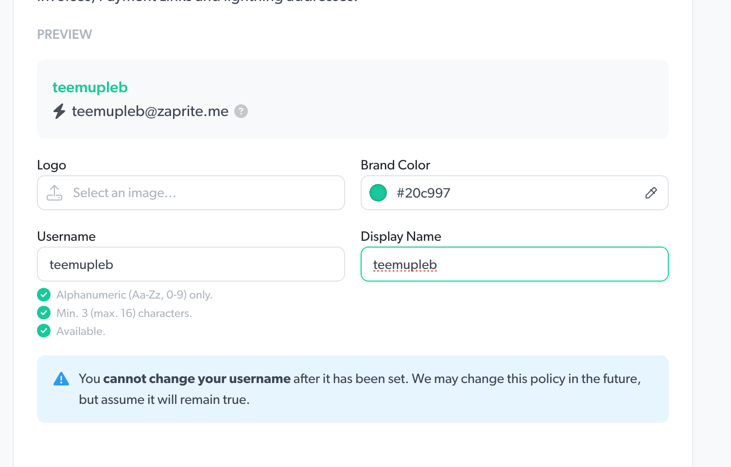Image resolution: width=731 pixels, height=467 pixels.
Task: Click the green teemupleb preview name
Action: [90, 87]
